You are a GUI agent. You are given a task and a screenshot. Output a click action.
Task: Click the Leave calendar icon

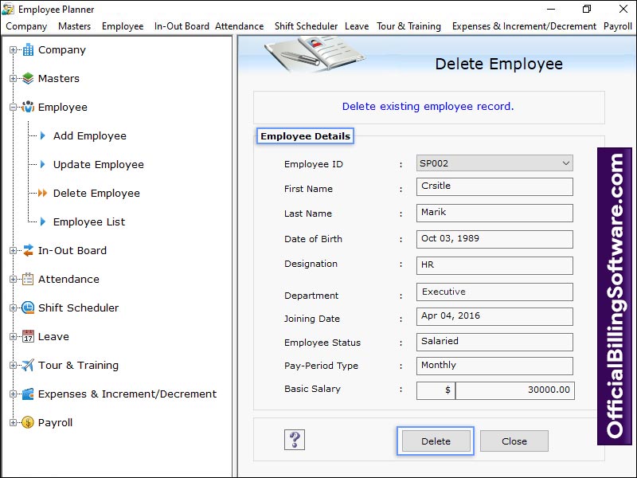pos(28,337)
